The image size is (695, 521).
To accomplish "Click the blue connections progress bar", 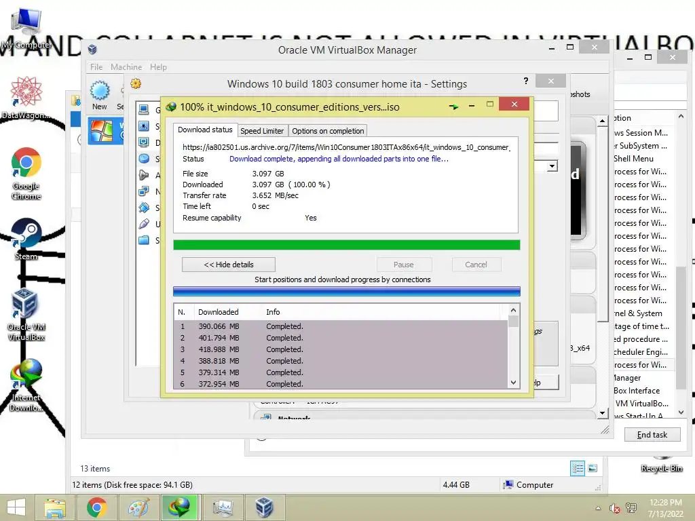I will click(x=347, y=291).
